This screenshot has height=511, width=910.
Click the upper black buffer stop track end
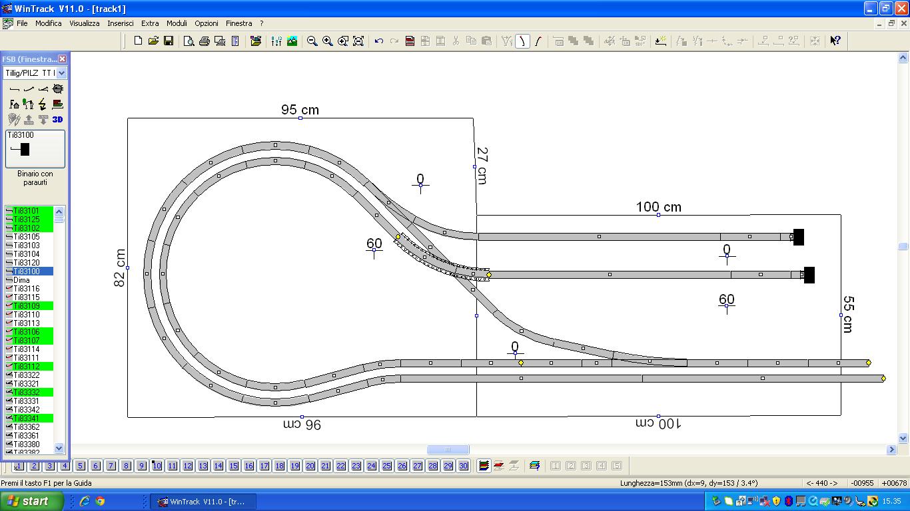798,237
